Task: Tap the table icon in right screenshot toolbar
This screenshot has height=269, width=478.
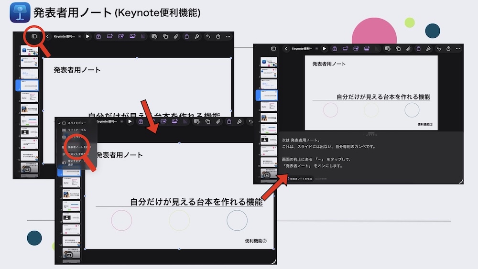Action: coord(388,48)
